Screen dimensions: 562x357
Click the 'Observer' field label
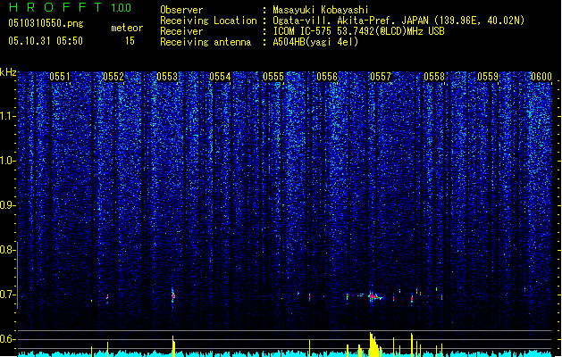click(x=181, y=10)
